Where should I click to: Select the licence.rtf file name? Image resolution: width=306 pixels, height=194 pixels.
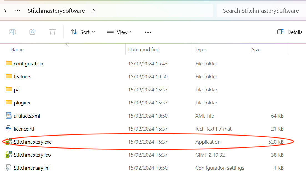pyautogui.click(x=24, y=129)
